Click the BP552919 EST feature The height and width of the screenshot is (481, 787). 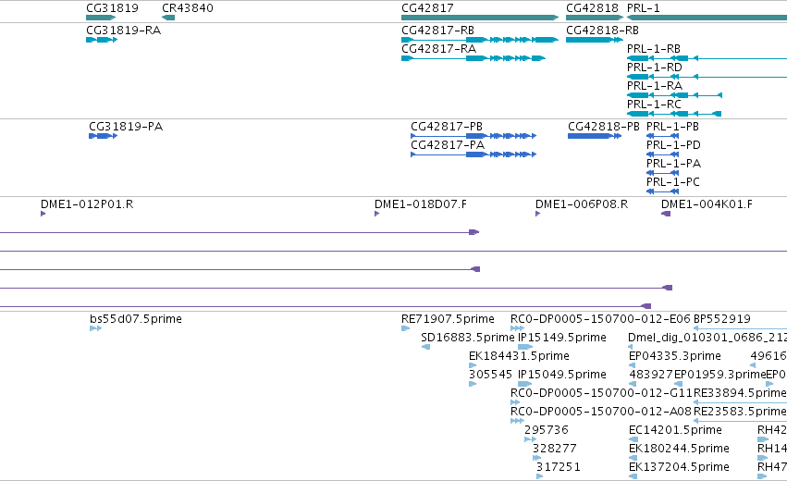(741, 328)
